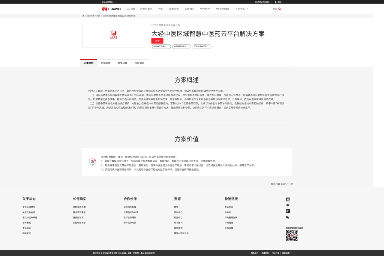Click the red search magnifier icon

pos(280,9)
